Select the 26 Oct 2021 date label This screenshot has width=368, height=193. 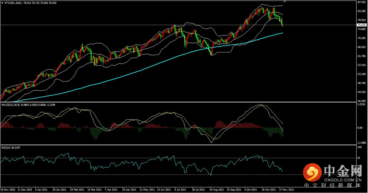coord(268,190)
